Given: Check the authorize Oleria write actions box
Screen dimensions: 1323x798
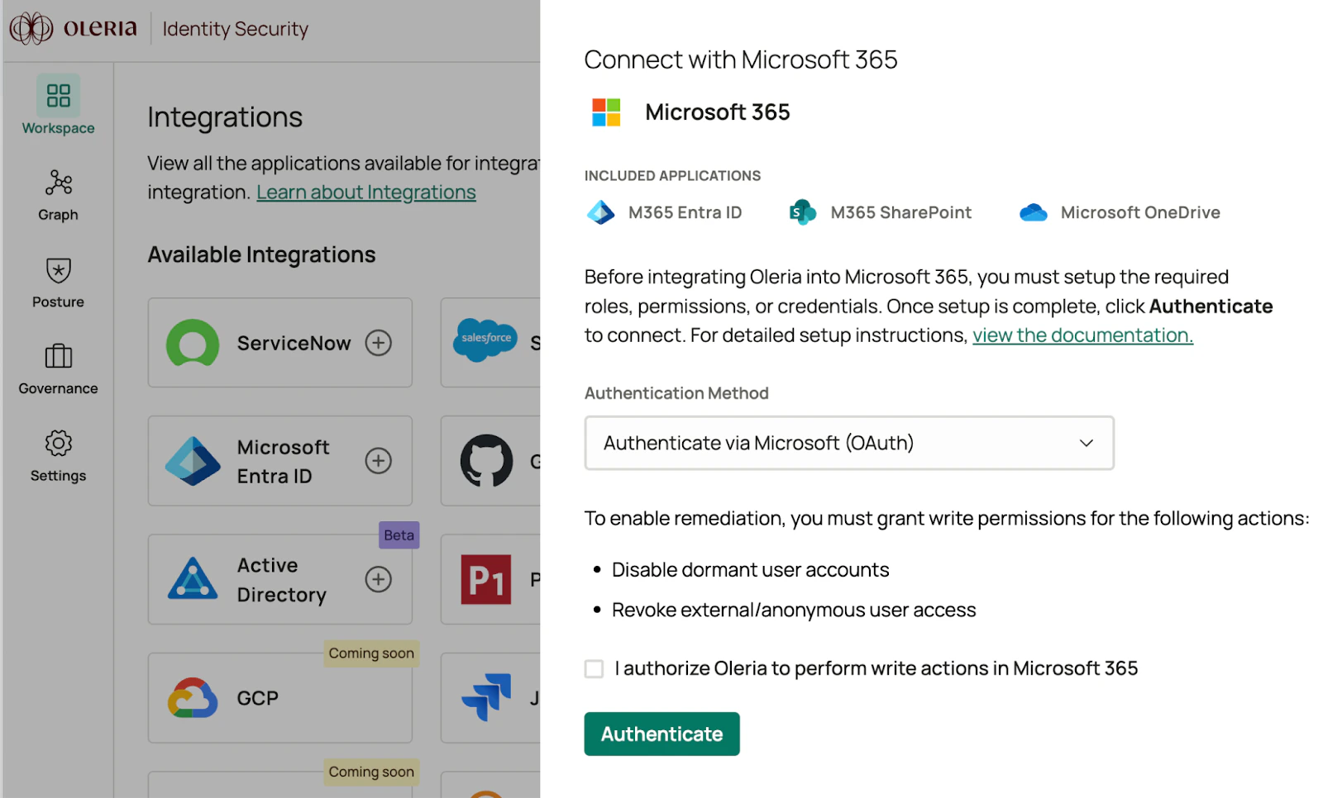Looking at the screenshot, I should [x=594, y=668].
